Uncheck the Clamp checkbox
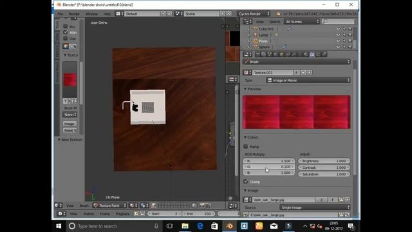Screen dimensions: 412x232 pos(246,182)
